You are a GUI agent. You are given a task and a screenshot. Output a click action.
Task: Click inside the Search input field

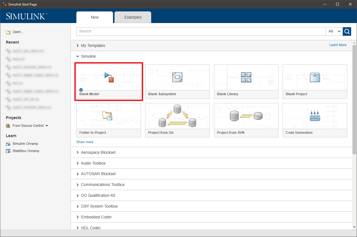201,31
